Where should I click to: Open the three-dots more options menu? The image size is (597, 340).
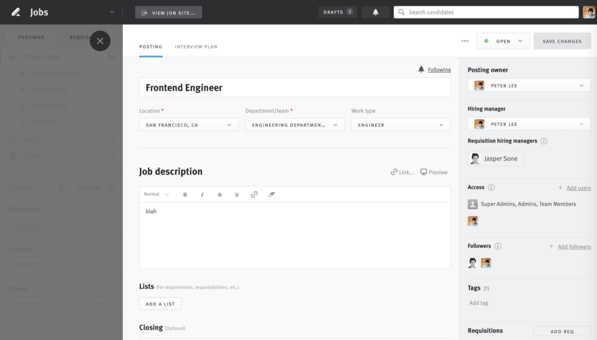point(465,41)
